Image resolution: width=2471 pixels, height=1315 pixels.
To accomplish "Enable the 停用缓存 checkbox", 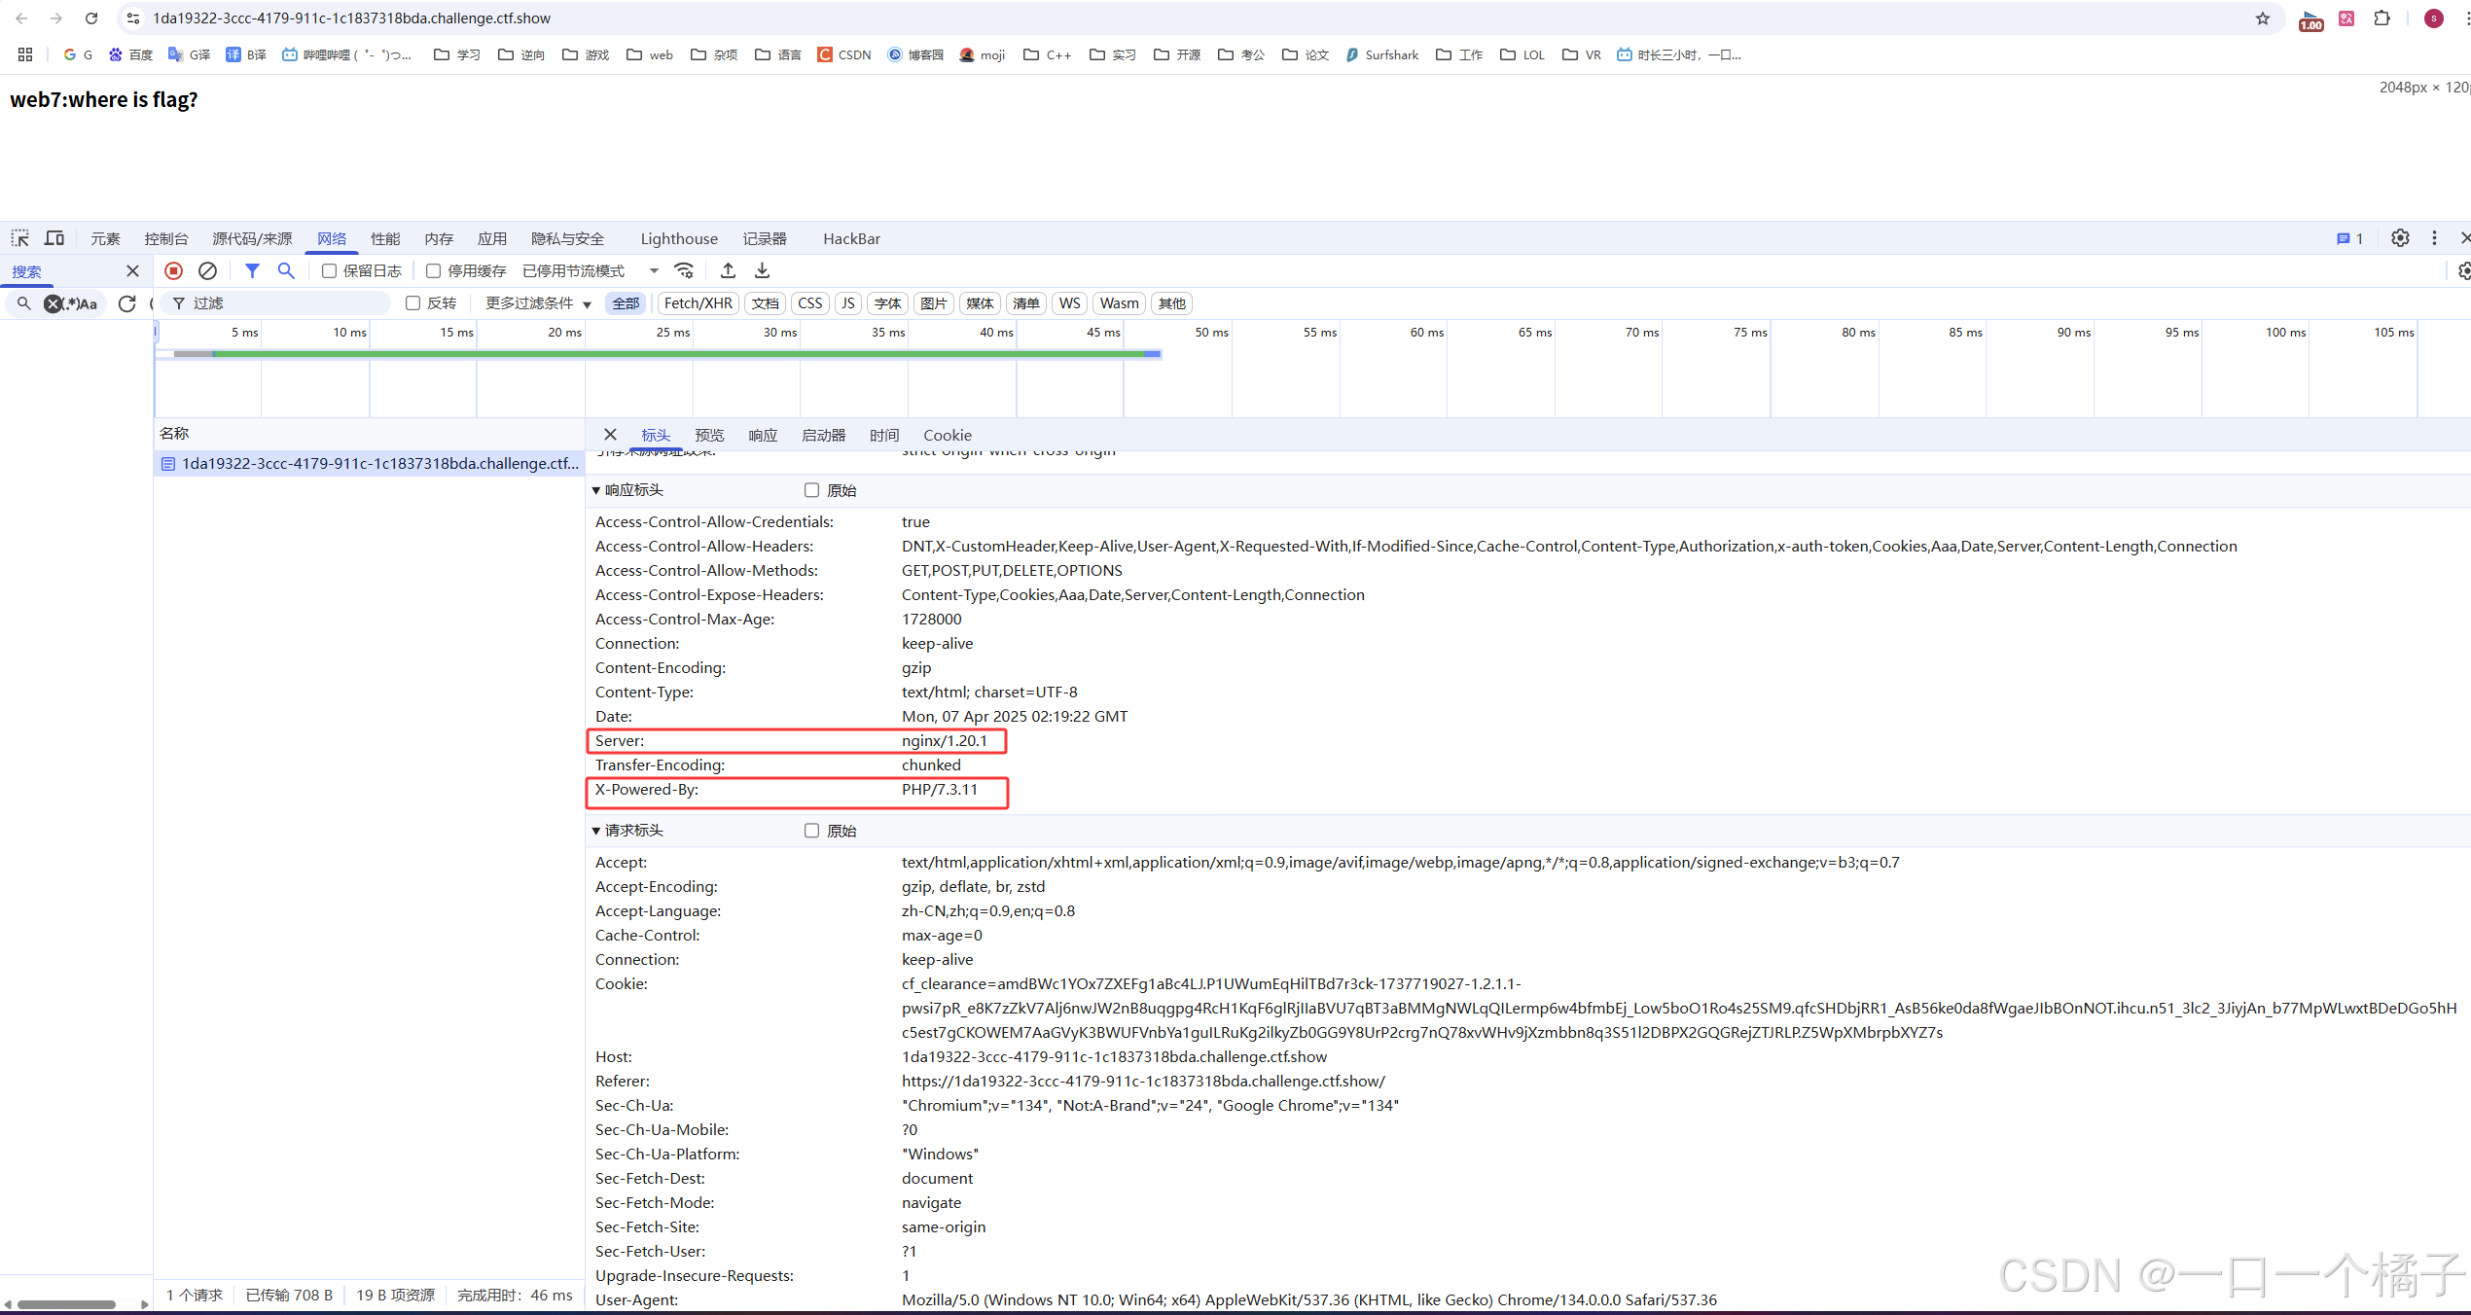I will tap(434, 271).
